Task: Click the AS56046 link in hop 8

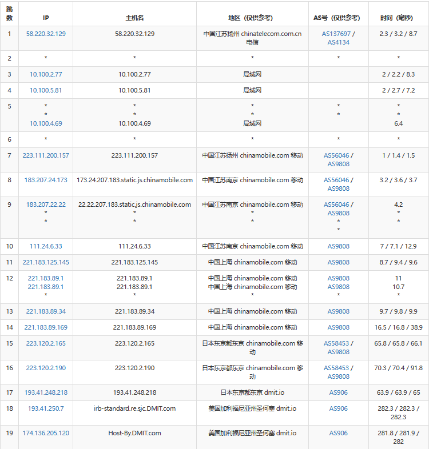Action: click(x=336, y=180)
